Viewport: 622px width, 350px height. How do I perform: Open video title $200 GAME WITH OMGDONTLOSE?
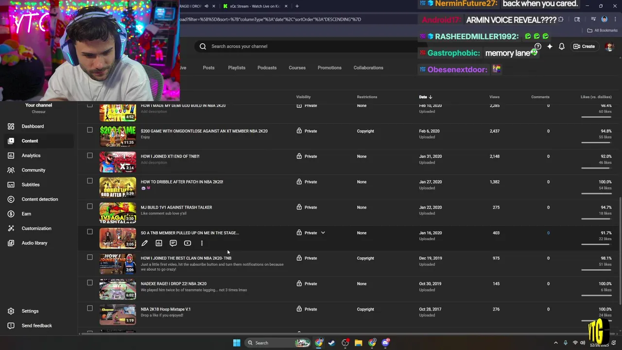click(204, 131)
